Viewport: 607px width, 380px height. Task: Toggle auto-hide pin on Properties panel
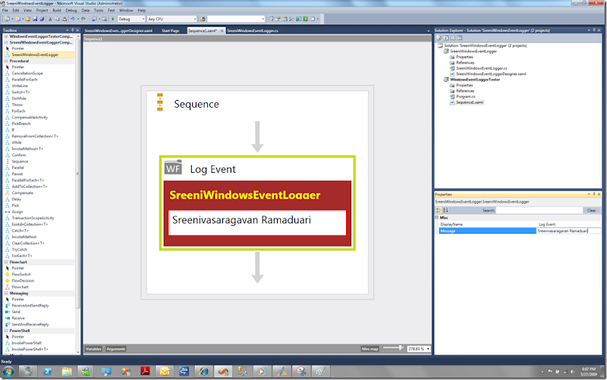(x=594, y=194)
